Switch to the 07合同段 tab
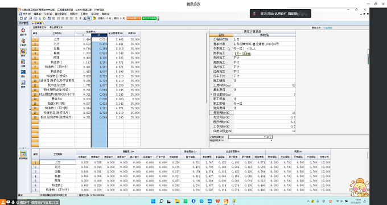 [x=37, y=23]
